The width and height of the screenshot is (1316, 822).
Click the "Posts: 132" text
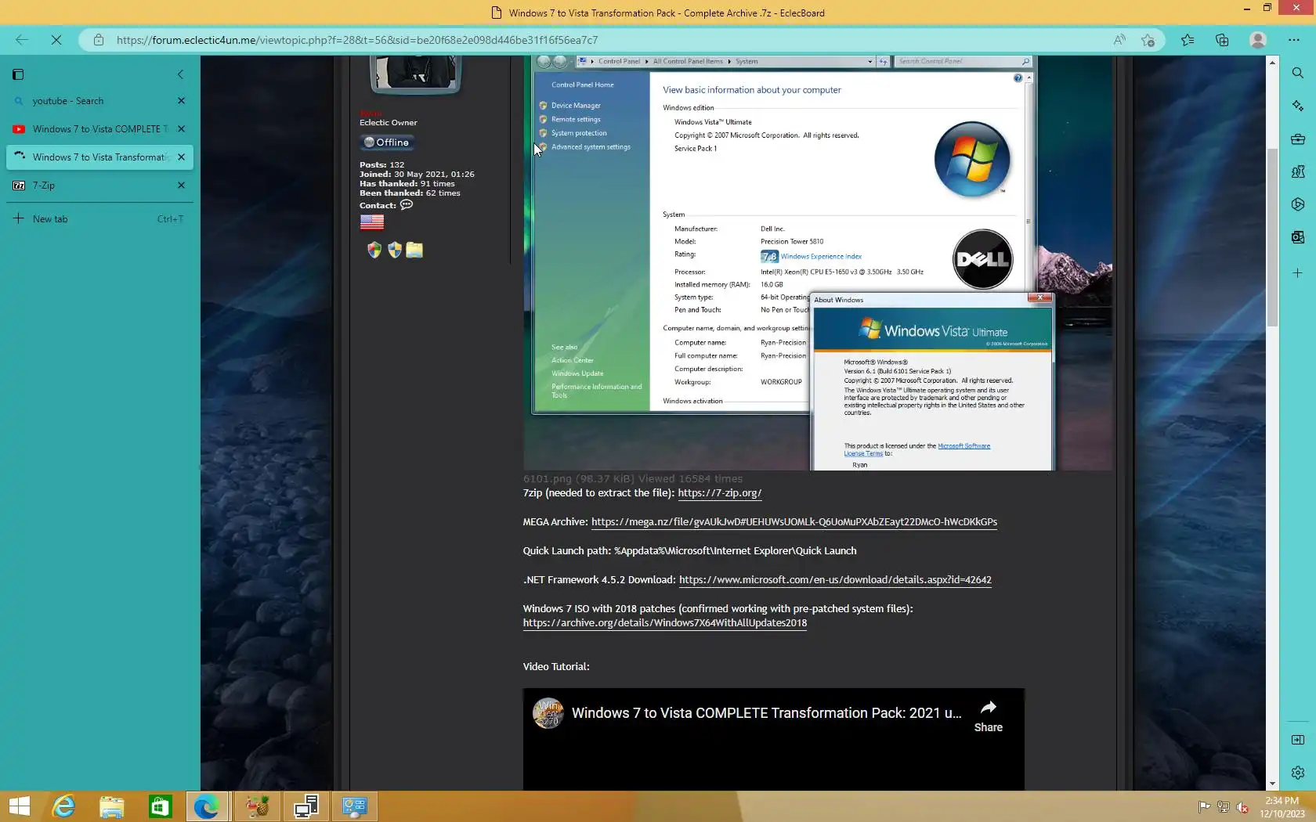(382, 165)
